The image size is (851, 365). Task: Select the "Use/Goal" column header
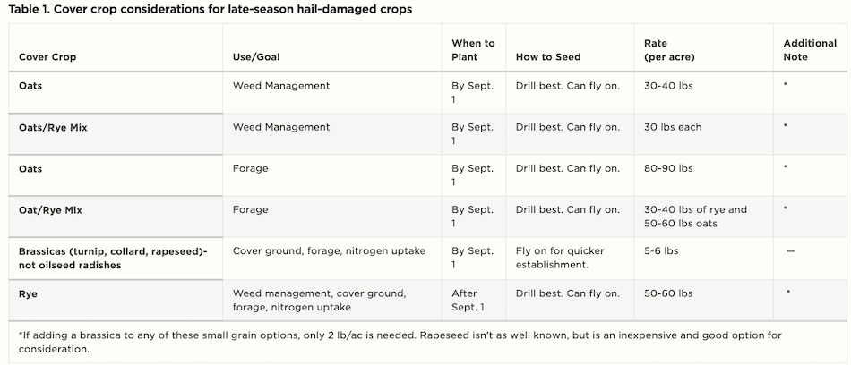pos(255,57)
